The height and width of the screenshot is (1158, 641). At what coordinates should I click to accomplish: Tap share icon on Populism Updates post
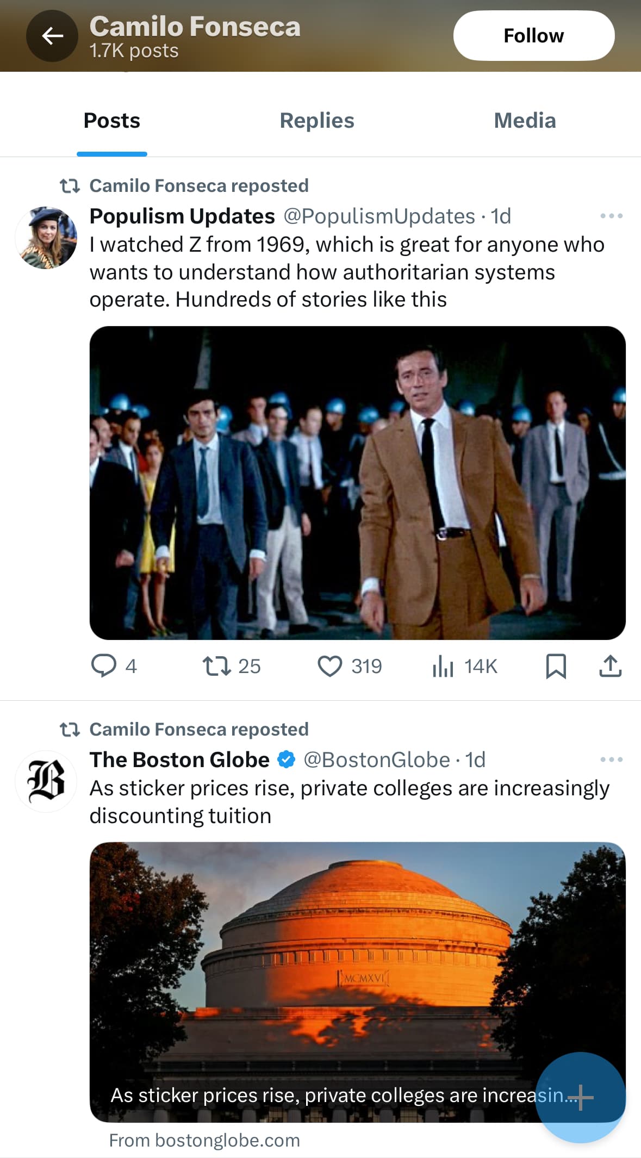610,666
